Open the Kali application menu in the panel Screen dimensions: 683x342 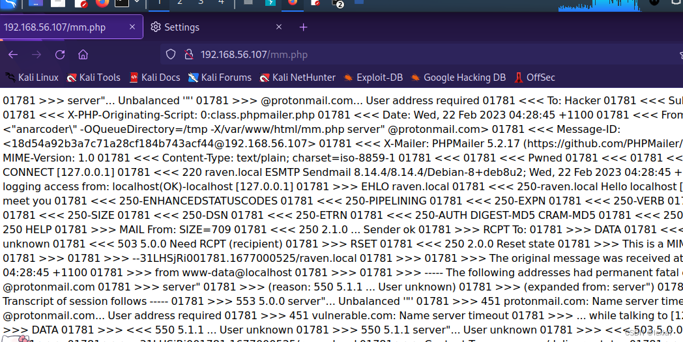tap(10, 3)
